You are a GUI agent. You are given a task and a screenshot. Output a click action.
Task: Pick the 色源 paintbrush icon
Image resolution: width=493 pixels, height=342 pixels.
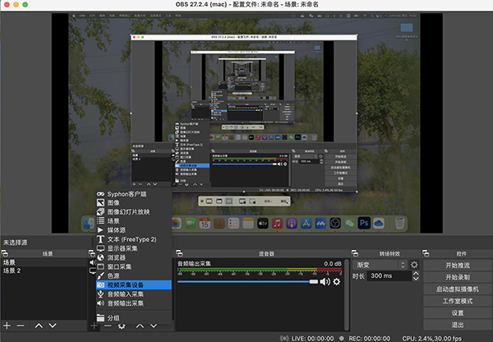click(x=100, y=275)
